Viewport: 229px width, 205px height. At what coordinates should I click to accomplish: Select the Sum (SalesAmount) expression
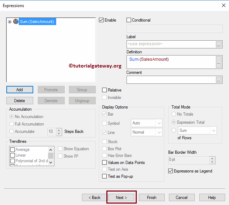[37, 22]
